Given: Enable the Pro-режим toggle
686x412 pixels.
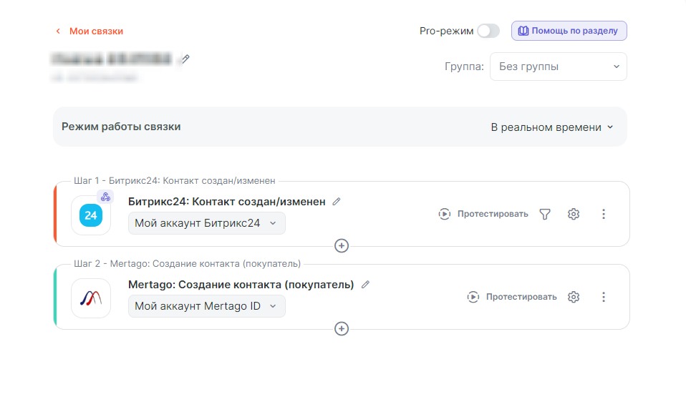Looking at the screenshot, I should (488, 31).
